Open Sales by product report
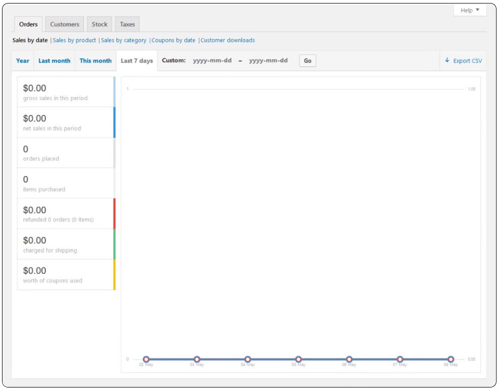 coord(74,40)
